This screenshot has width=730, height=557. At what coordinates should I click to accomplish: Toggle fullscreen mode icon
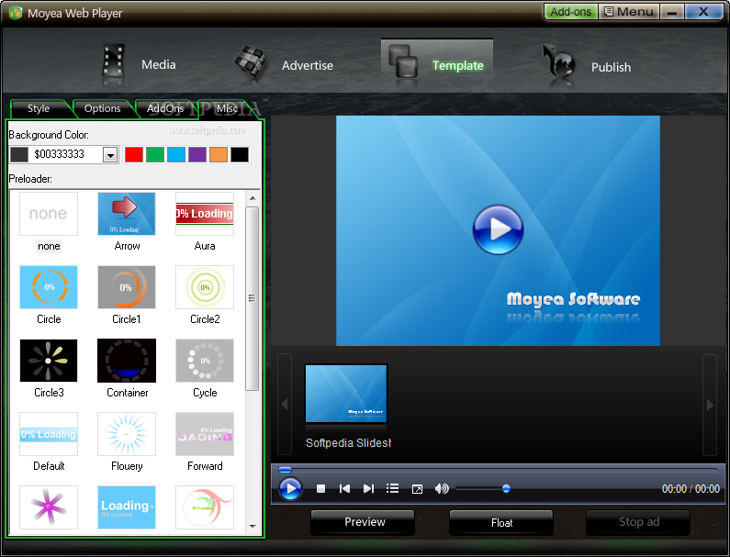point(417,489)
